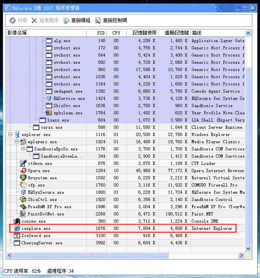The image size is (260, 278).
Task: Select the svchost.exe row with PID 1036
Action: (126, 77)
